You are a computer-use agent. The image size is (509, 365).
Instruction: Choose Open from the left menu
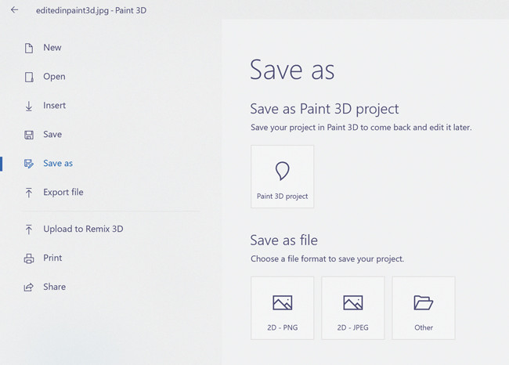(x=54, y=77)
